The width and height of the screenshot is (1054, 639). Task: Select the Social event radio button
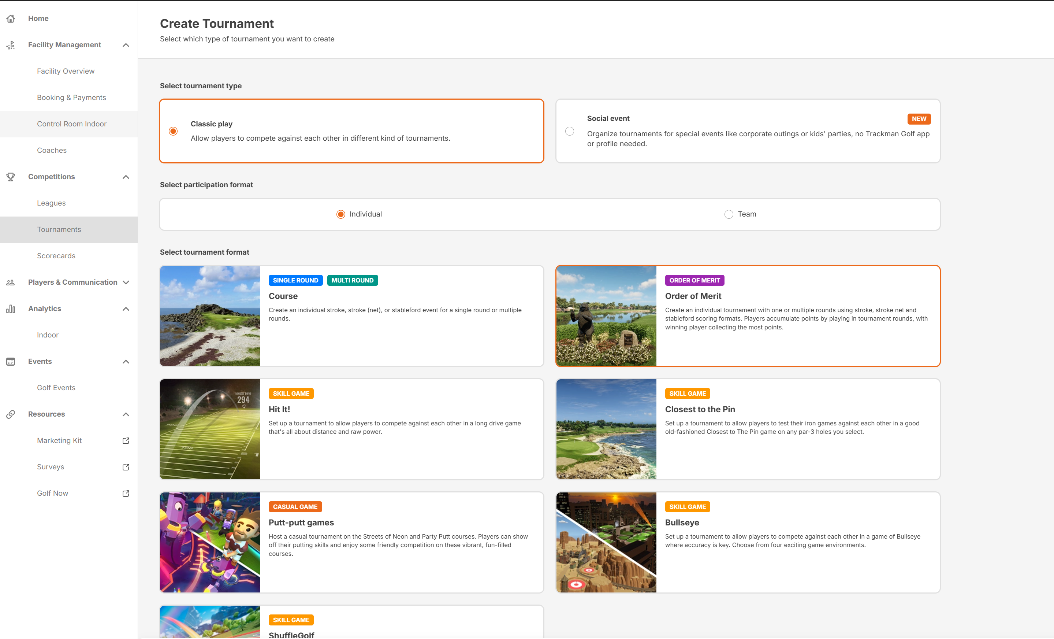tap(569, 131)
